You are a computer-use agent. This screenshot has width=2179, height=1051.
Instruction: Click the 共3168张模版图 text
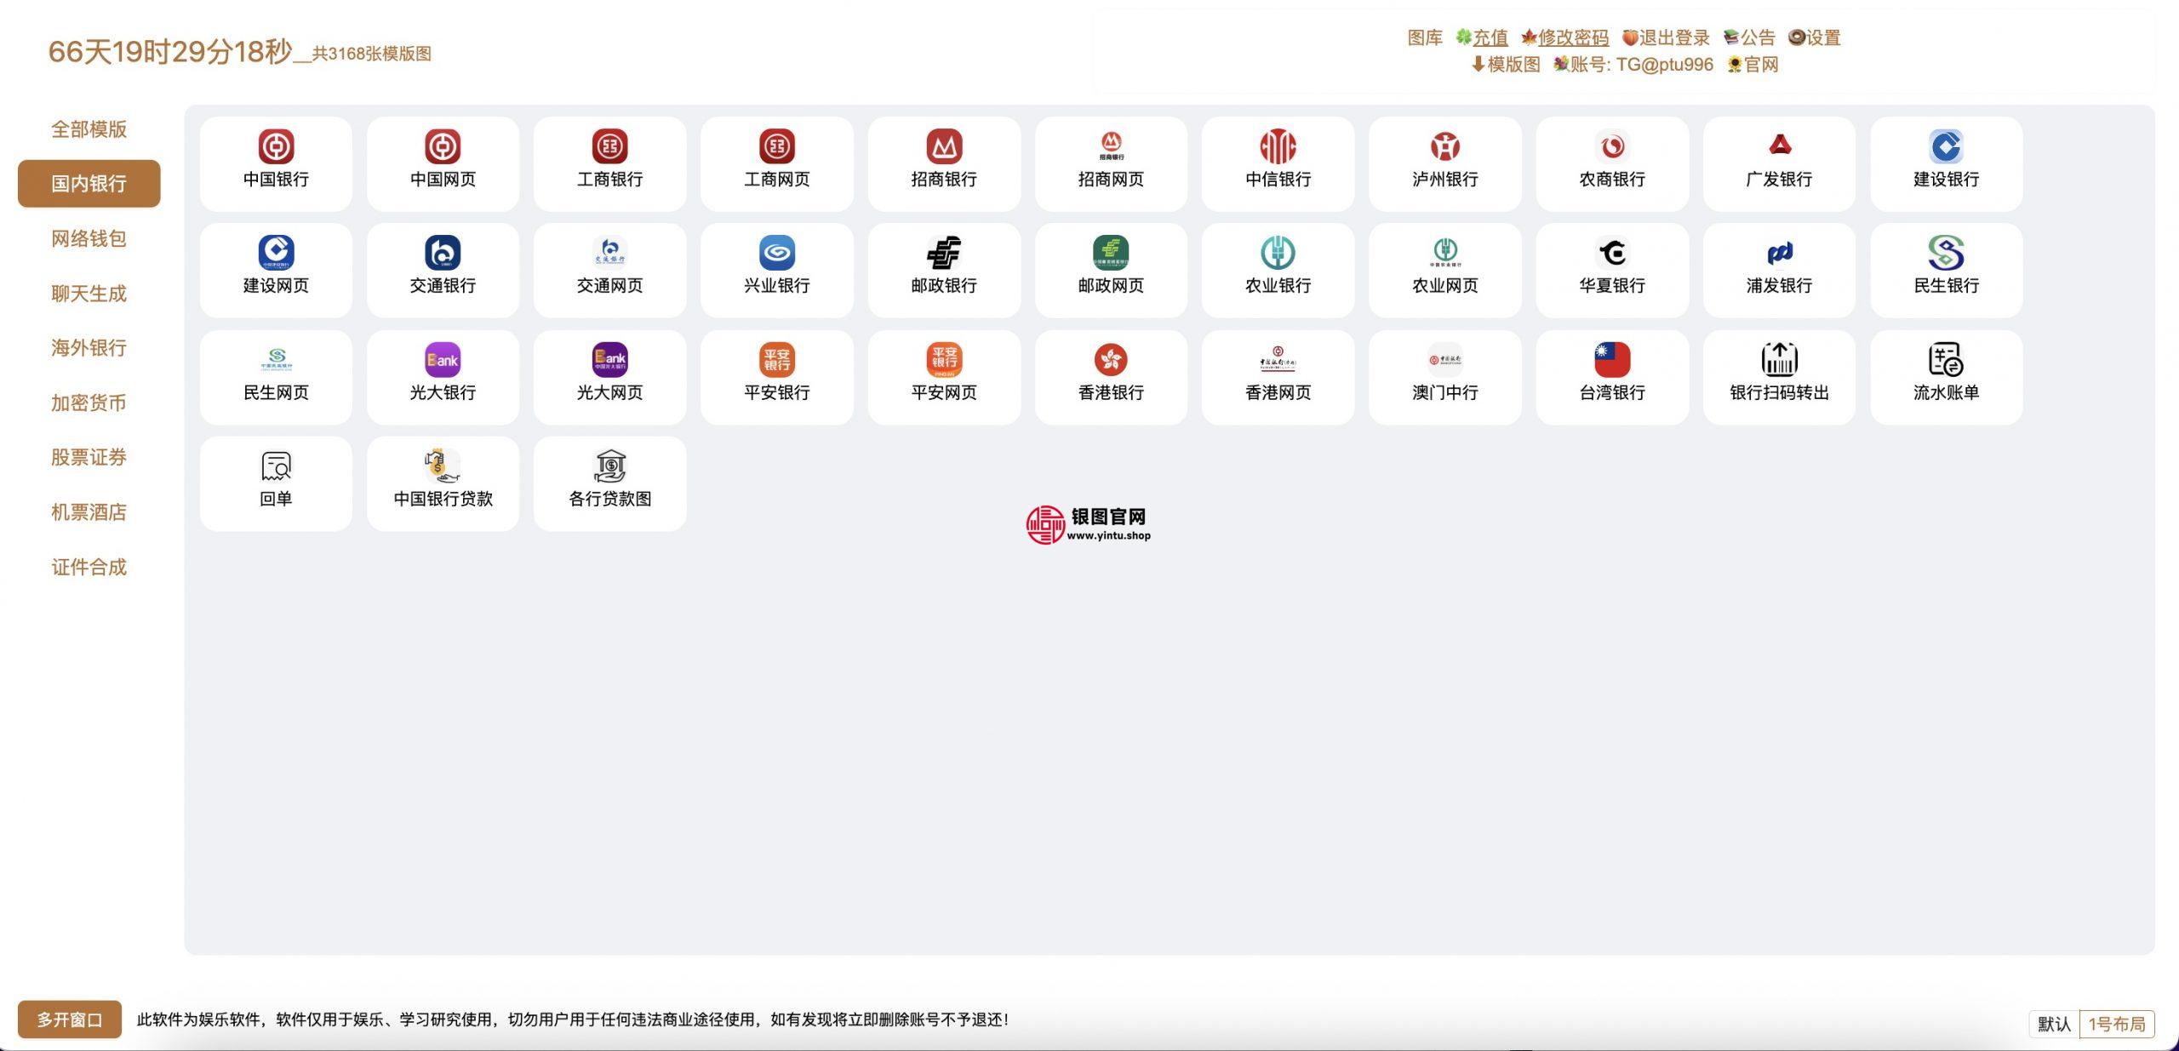[x=371, y=54]
